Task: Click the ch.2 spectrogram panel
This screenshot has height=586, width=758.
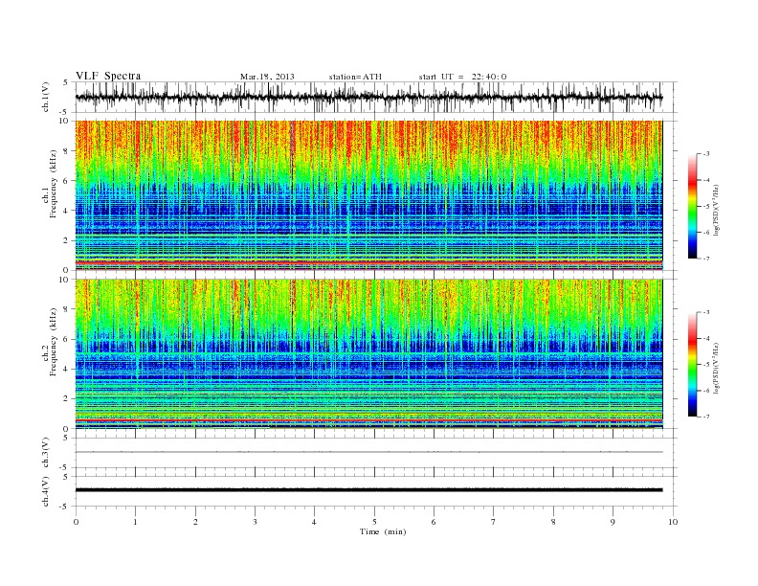Action: click(368, 353)
